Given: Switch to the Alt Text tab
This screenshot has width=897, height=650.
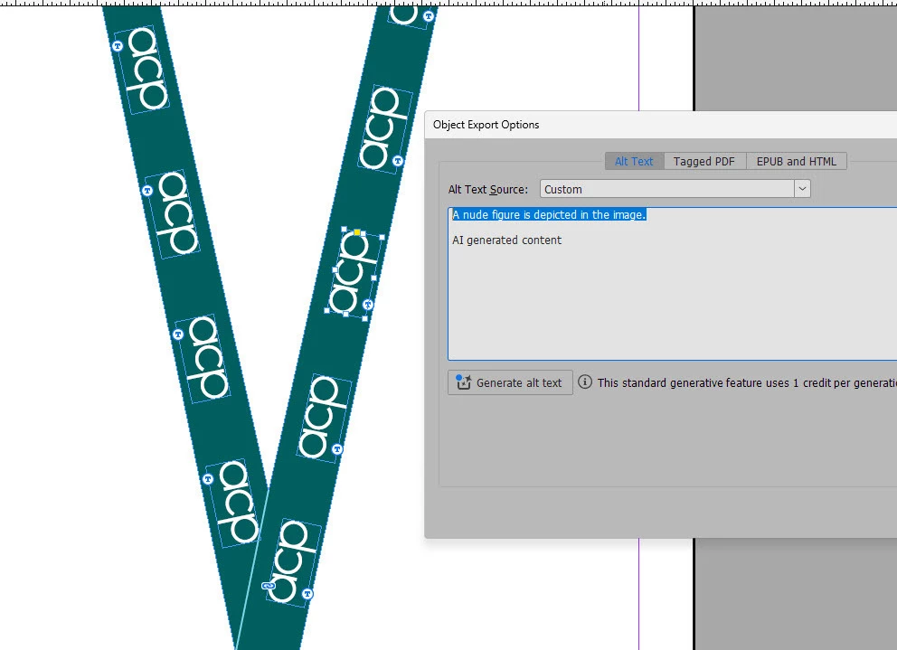Looking at the screenshot, I should tap(634, 161).
